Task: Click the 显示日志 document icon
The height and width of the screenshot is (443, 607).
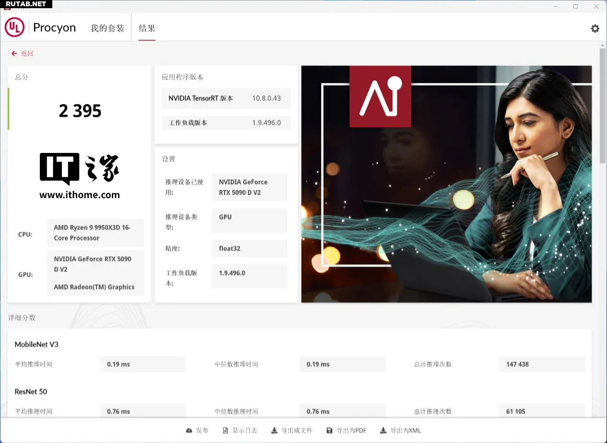Action: point(226,431)
